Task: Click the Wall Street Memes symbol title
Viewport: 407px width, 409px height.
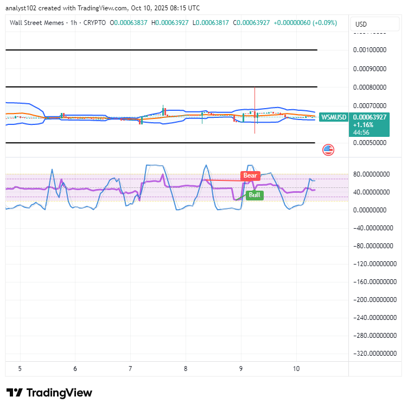Action: coord(37,23)
